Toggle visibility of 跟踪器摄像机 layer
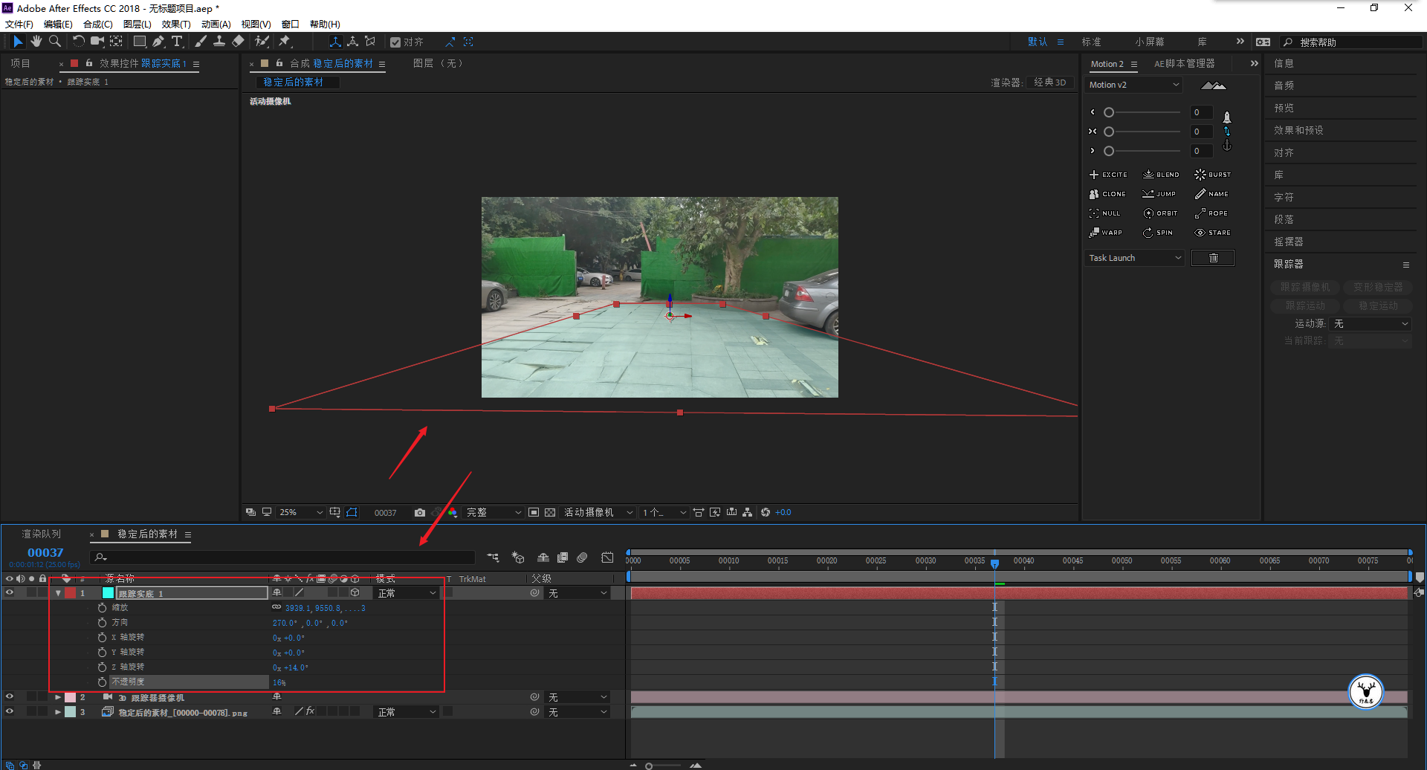The image size is (1427, 770). 10,697
